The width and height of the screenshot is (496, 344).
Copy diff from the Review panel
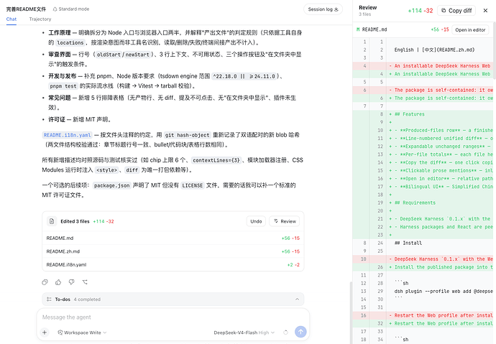click(x=457, y=11)
